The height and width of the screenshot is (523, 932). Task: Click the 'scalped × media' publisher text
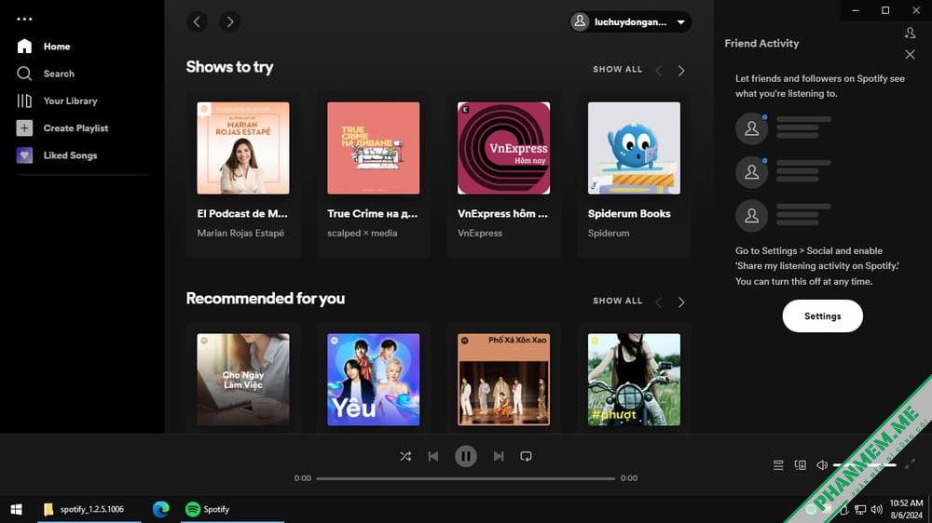(x=362, y=234)
